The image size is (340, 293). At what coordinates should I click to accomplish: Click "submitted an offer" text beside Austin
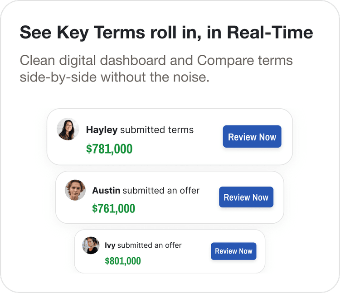161,191
